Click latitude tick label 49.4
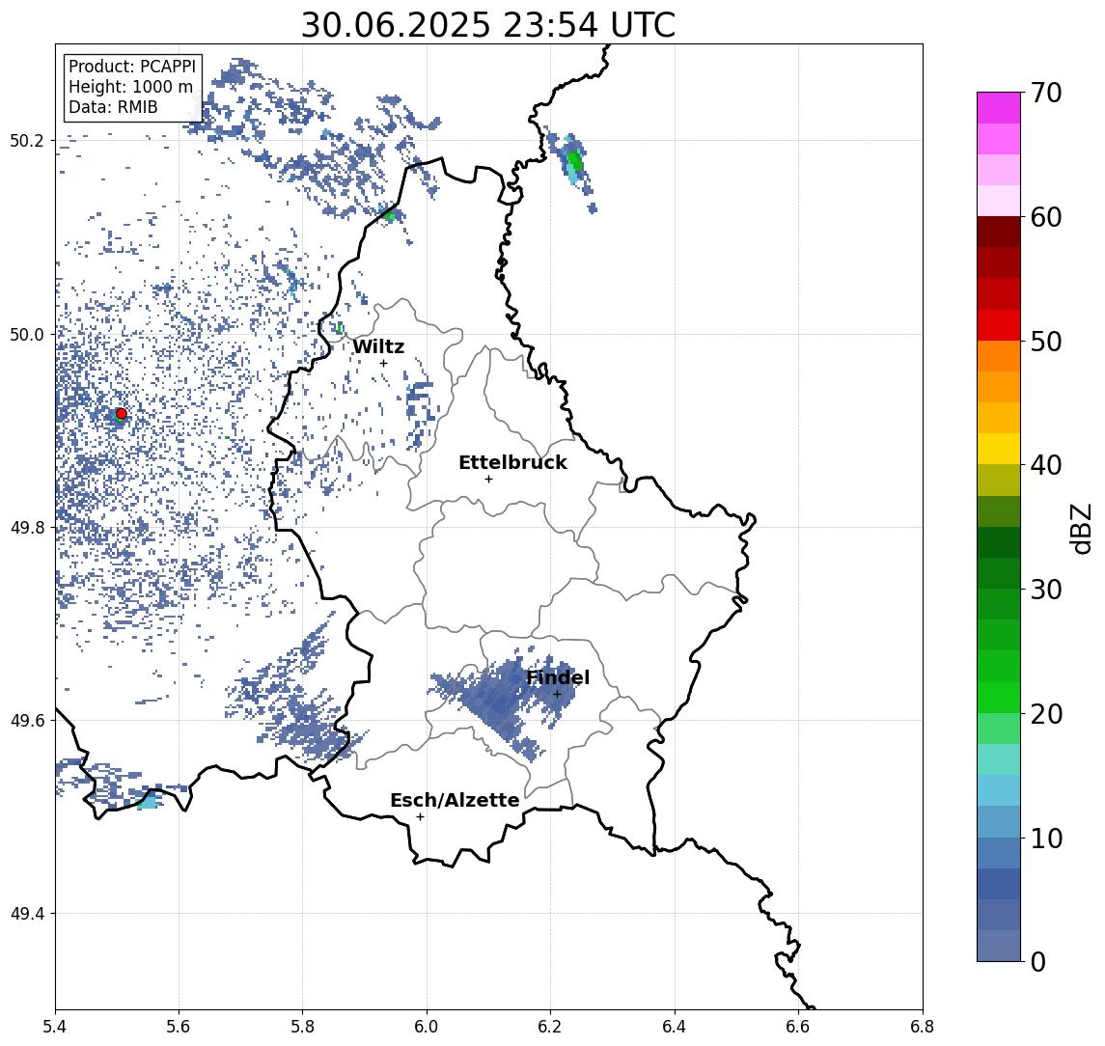This screenshot has width=1105, height=1046. click(x=26, y=914)
